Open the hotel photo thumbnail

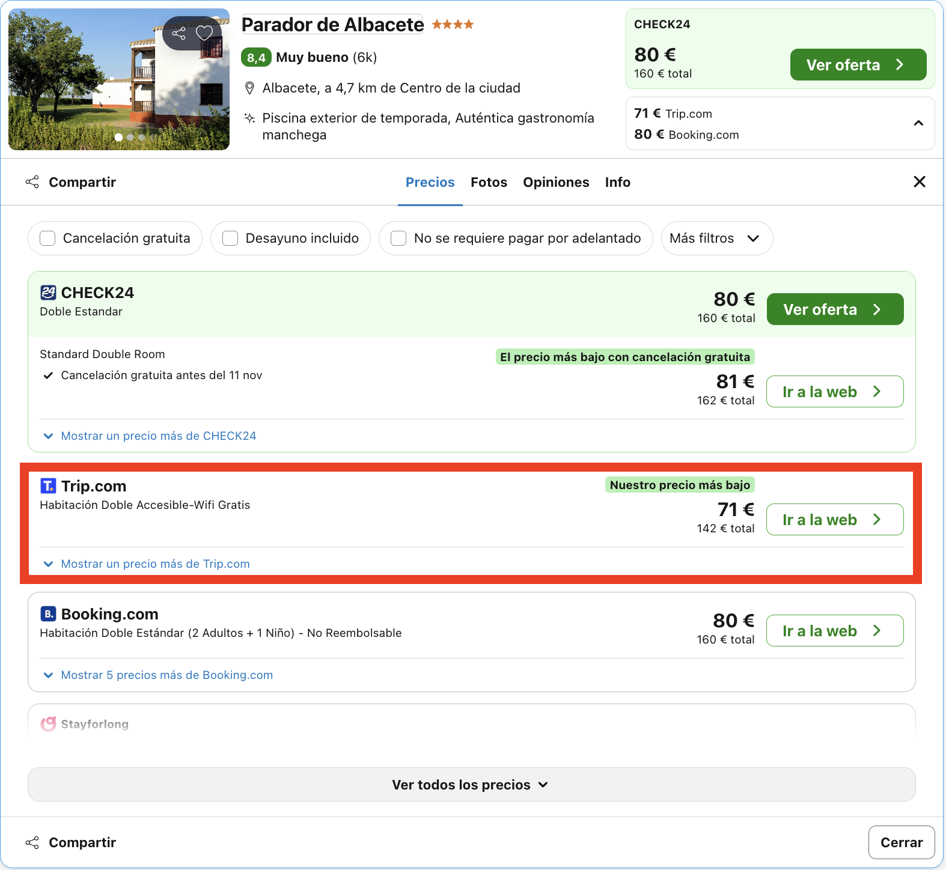click(x=119, y=79)
